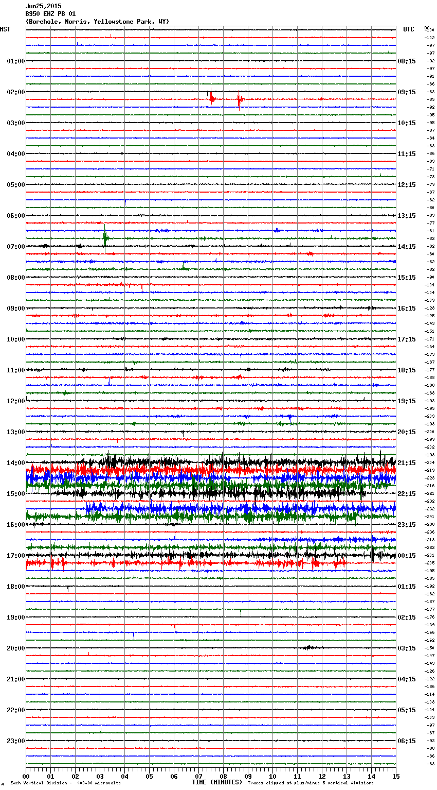The image size is (437, 790).
Task: Click the '23:00' MST time label
Action: pos(16,741)
